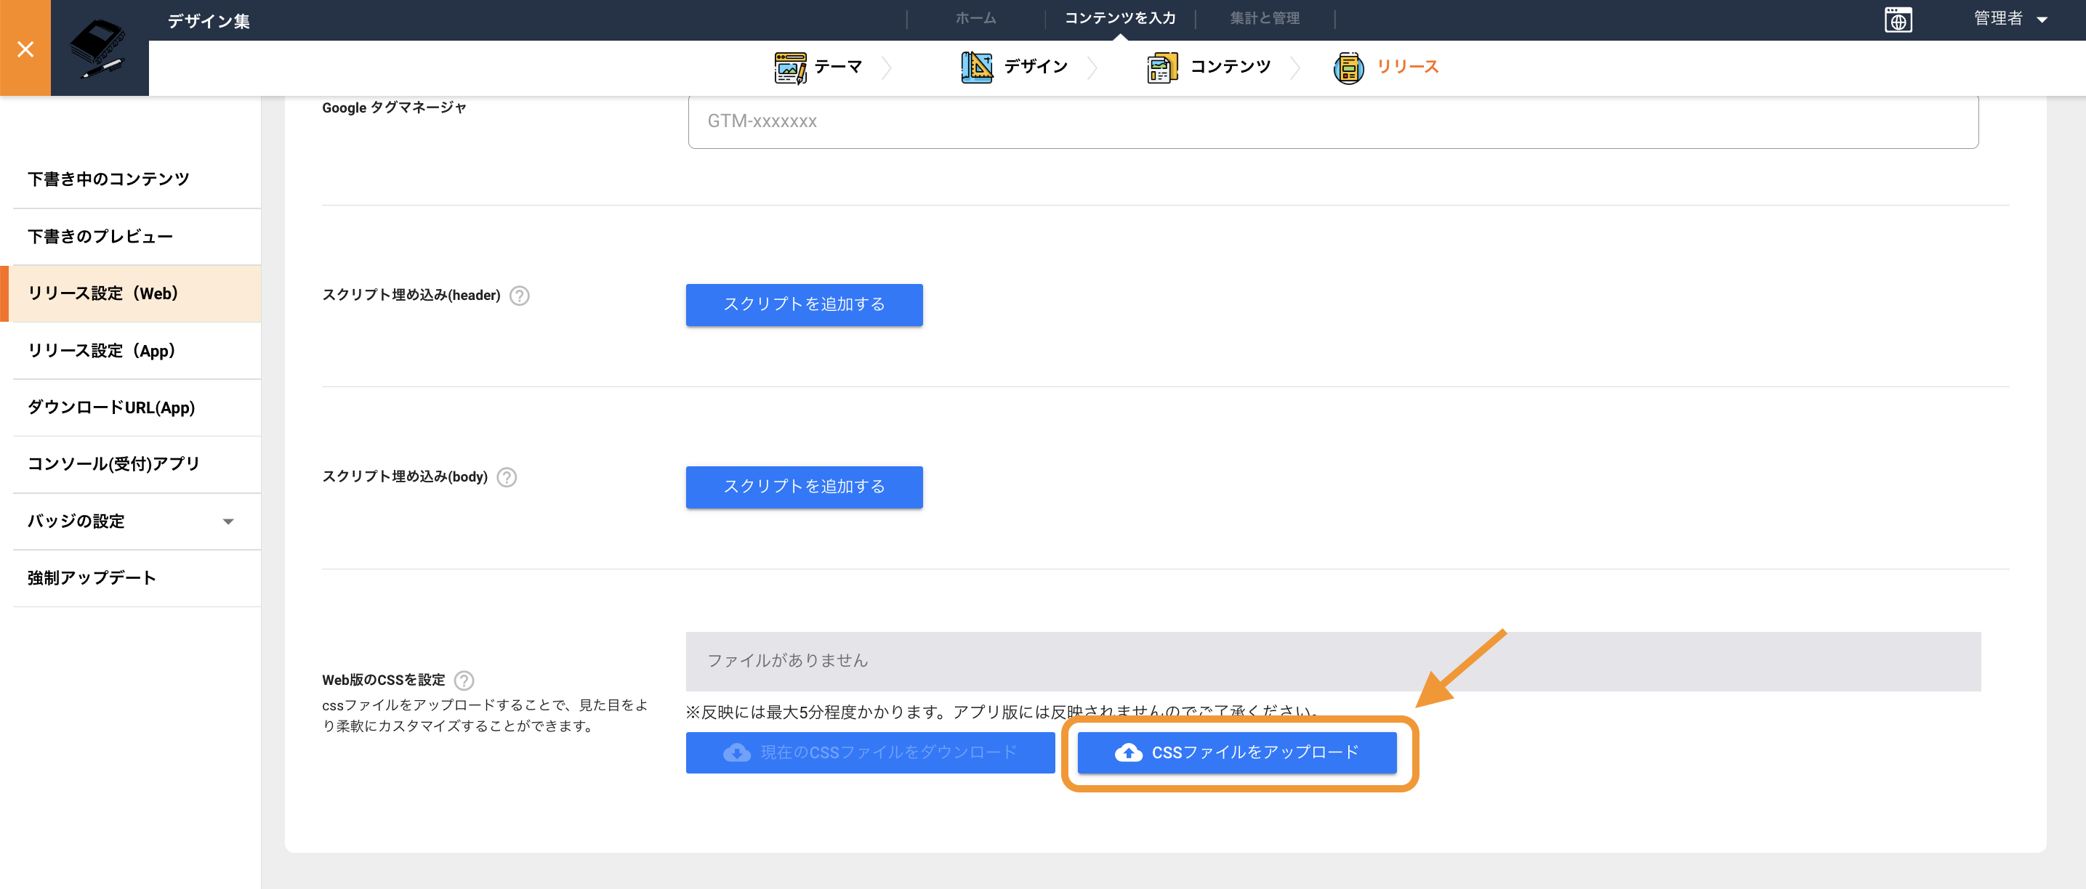Viewport: 2086px width, 889px height.
Task: Open help icon for スクリプト埋め込み(body)
Action: pos(507,477)
